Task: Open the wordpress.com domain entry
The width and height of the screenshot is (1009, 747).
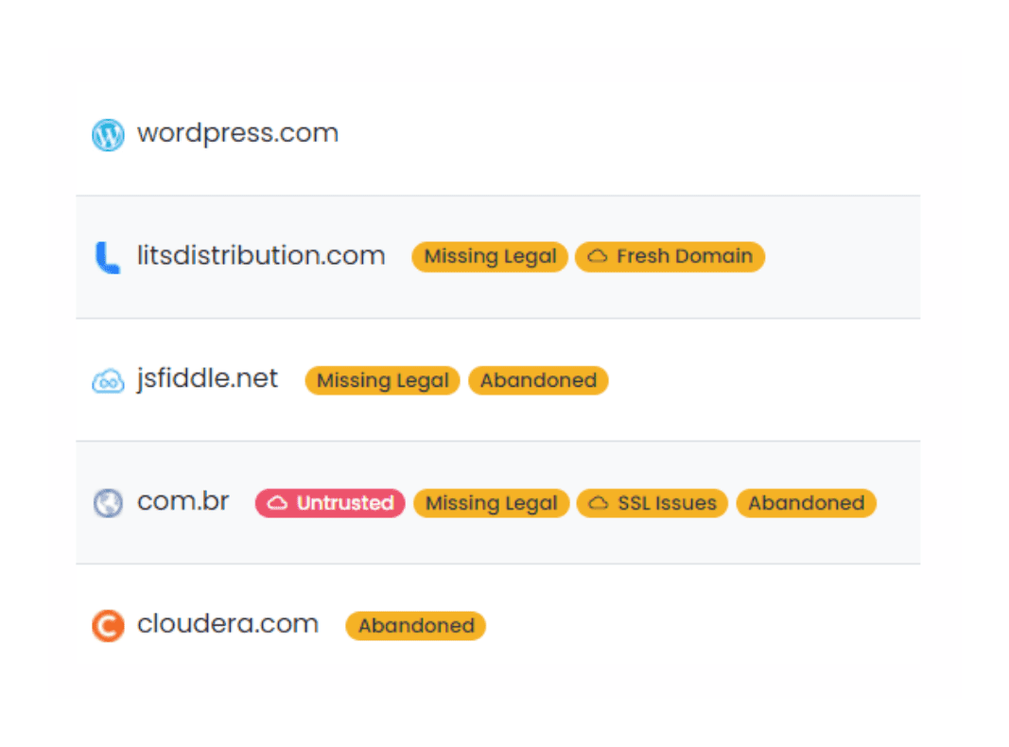Action: coord(237,133)
